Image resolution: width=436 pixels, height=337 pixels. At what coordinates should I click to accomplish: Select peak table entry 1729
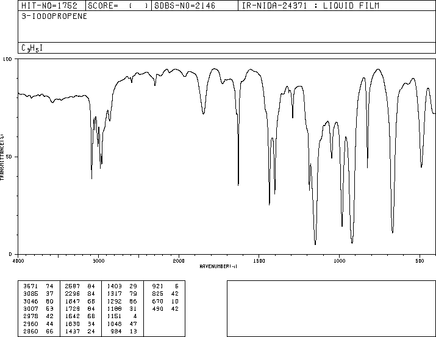(x=73, y=308)
